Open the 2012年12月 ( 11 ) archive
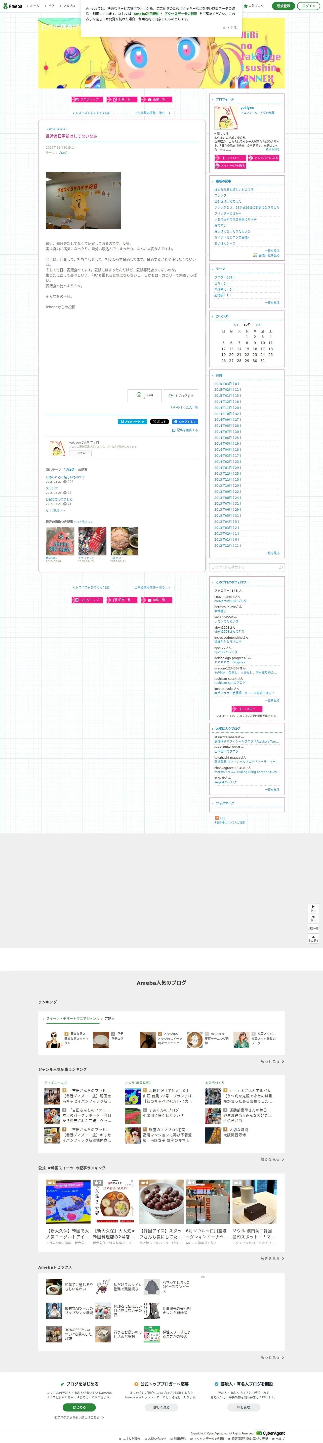This screenshot has width=323, height=1443. (227, 546)
